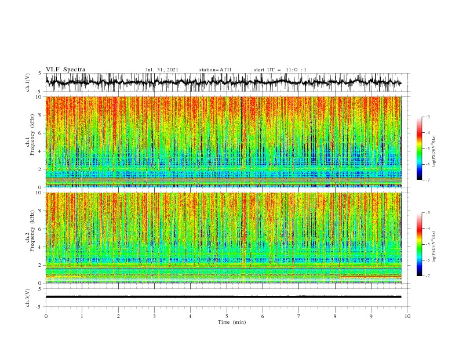Click the "ch.1(V)" waveform axis label
The width and height of the screenshot is (459, 355).
[x=28, y=82]
